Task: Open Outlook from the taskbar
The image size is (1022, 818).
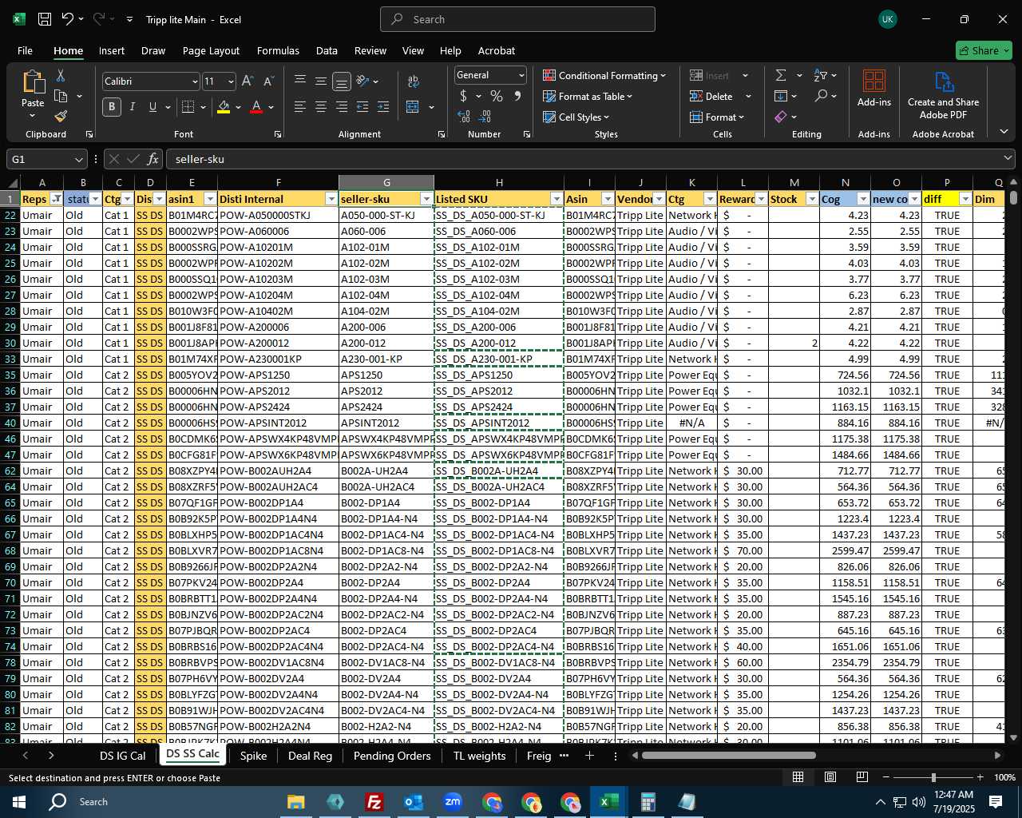Action: click(414, 802)
